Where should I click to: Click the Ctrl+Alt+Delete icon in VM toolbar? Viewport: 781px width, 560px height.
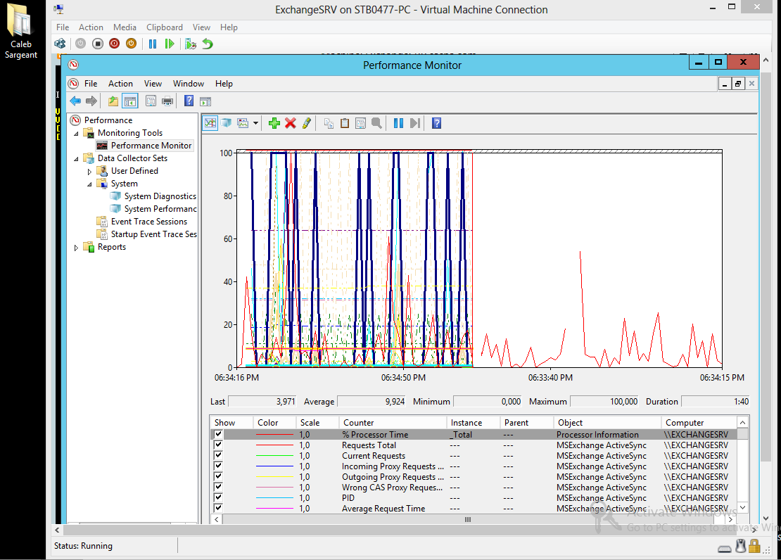click(x=61, y=44)
